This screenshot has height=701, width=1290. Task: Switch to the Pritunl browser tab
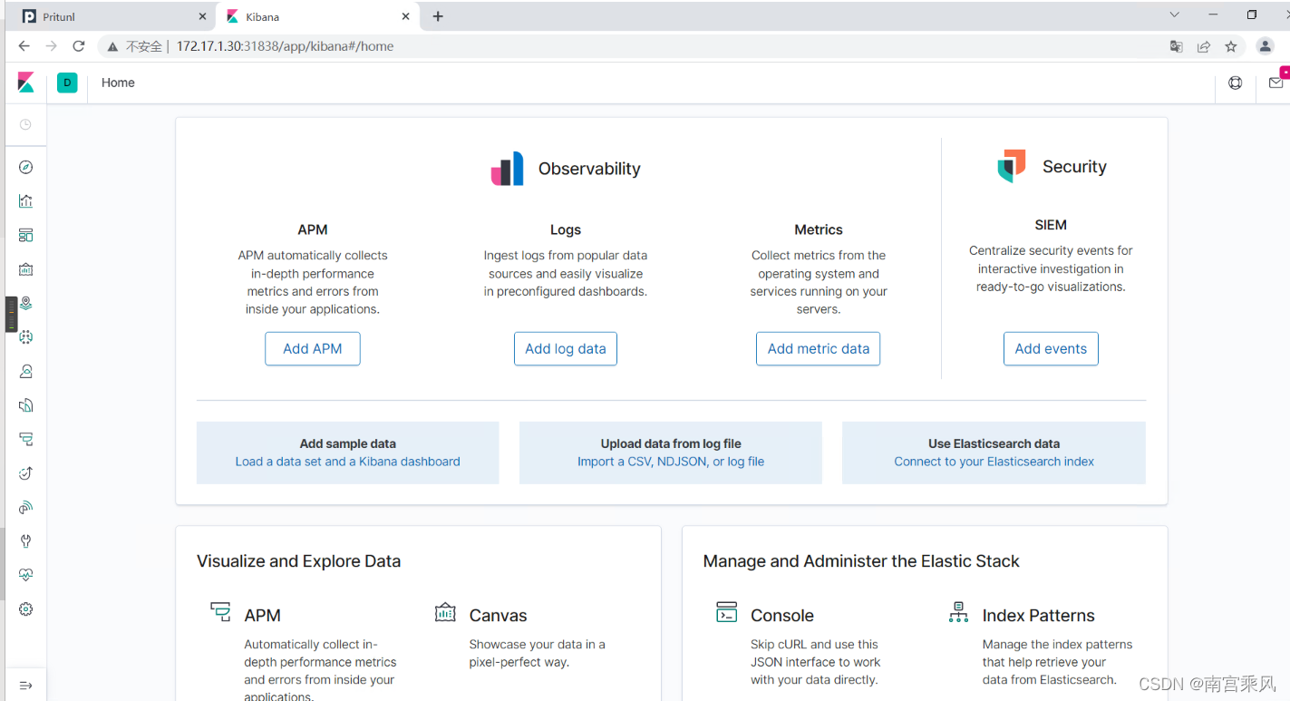111,16
